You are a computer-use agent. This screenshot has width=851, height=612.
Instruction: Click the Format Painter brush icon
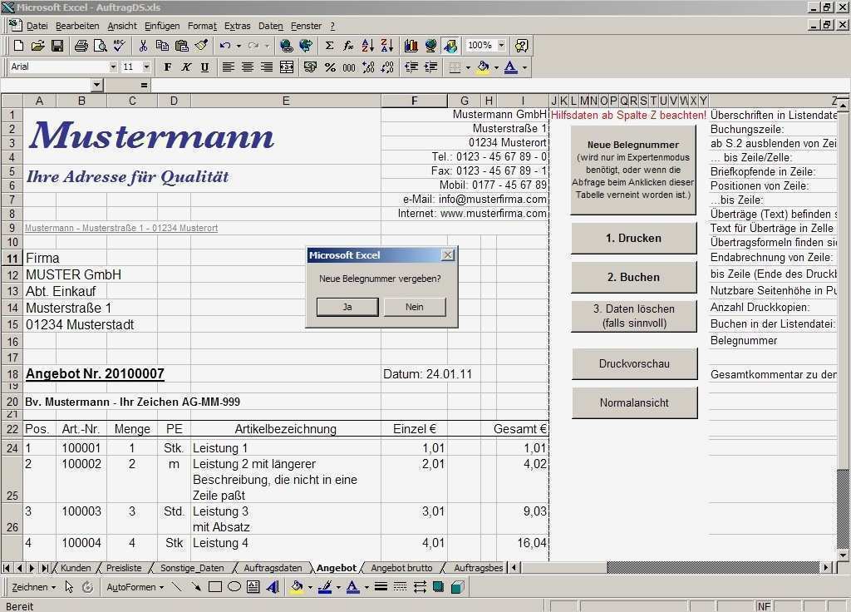(x=201, y=46)
